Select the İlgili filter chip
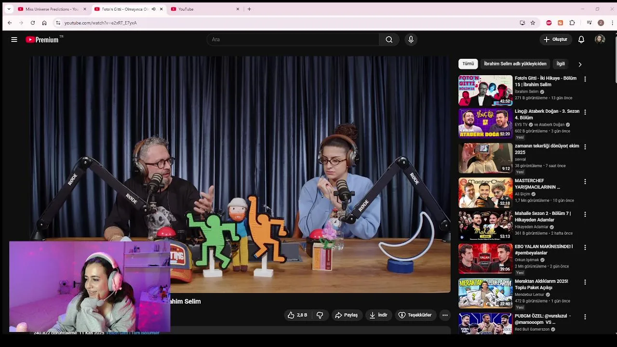 point(561,64)
